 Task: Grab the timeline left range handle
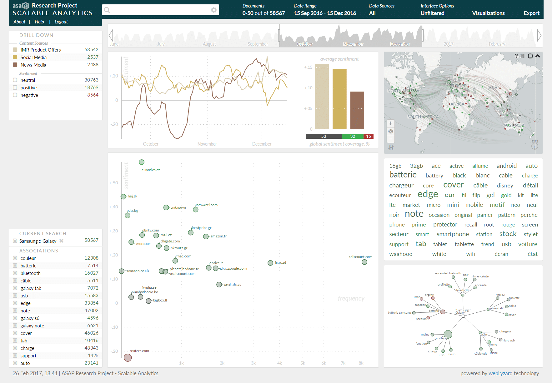point(279,35)
